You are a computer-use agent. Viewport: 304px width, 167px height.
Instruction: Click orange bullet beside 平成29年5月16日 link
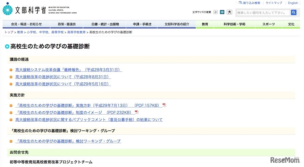tap(11, 84)
